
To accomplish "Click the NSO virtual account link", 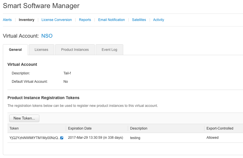I will click(x=47, y=36).
